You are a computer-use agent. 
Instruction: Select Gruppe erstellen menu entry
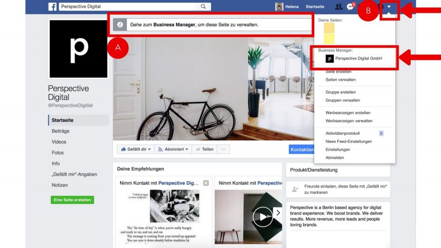[x=341, y=92]
